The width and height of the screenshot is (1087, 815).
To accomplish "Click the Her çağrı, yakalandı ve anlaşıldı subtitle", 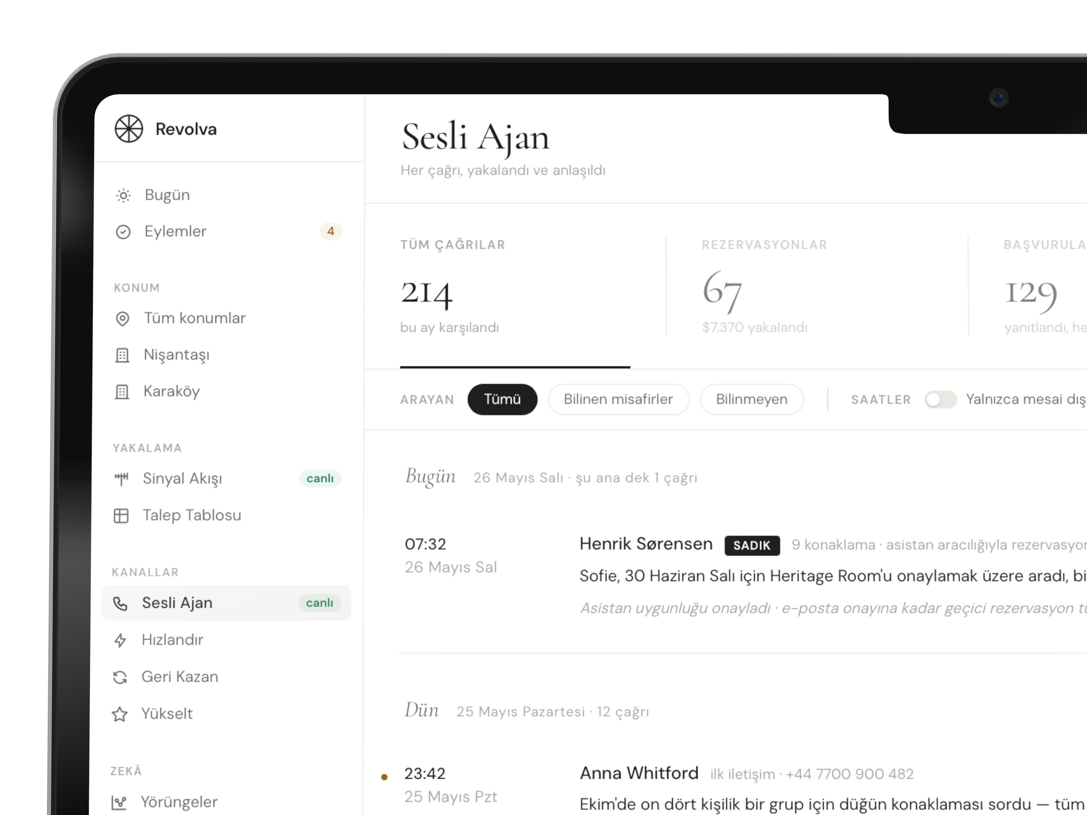I will [503, 171].
